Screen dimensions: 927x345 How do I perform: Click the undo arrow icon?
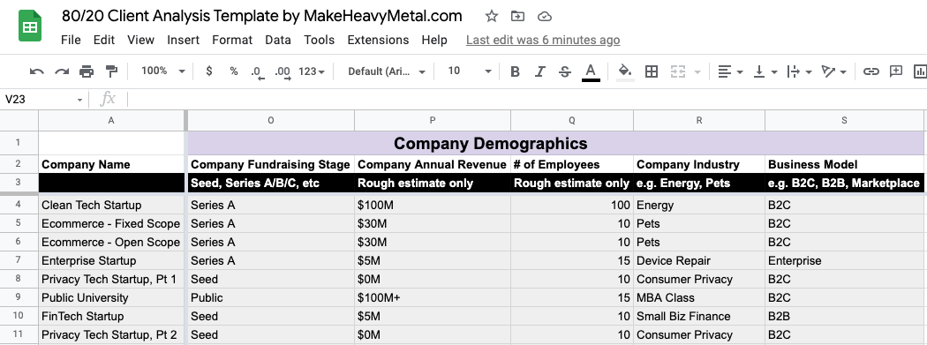click(37, 71)
